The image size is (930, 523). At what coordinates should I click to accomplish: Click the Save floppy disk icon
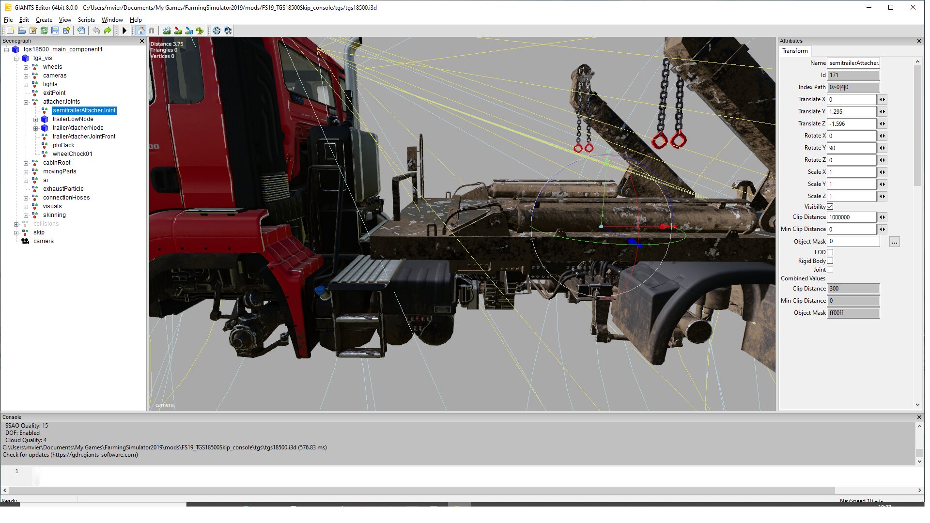point(55,31)
